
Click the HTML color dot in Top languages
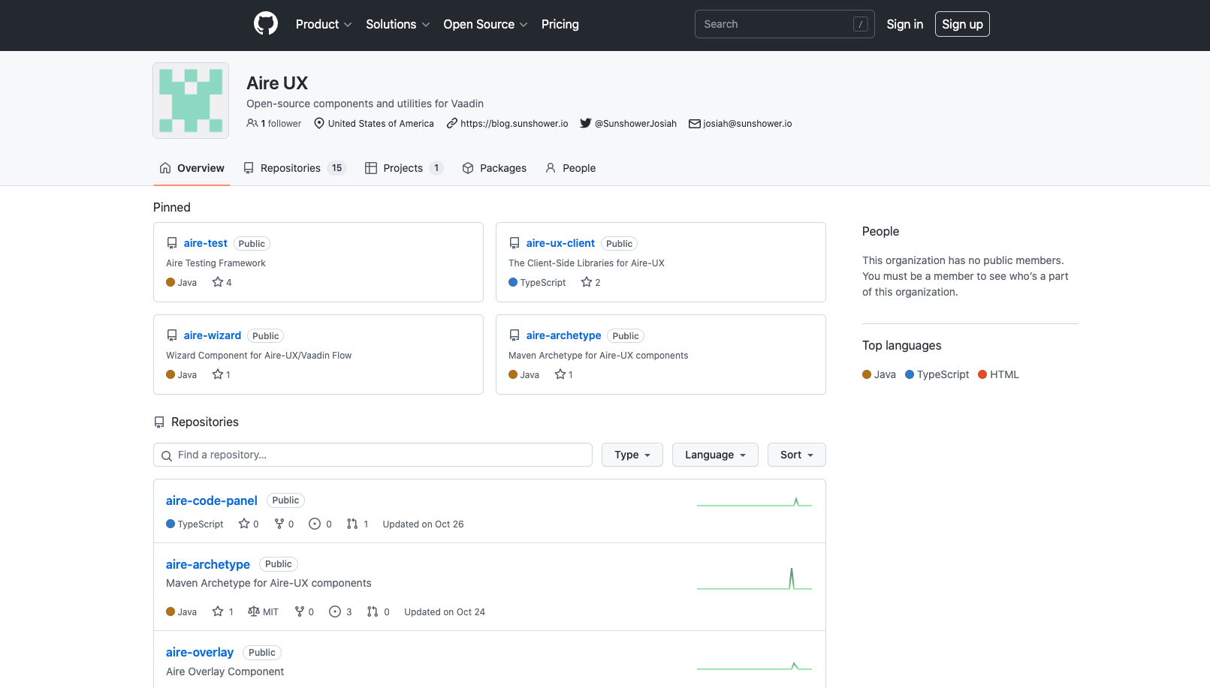pos(982,374)
